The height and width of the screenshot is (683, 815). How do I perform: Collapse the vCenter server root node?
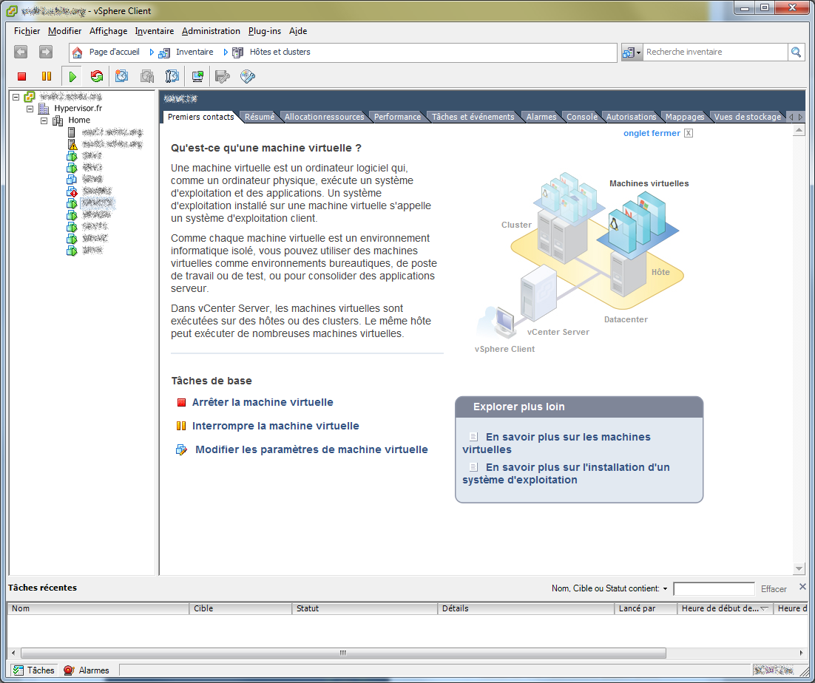pos(16,97)
